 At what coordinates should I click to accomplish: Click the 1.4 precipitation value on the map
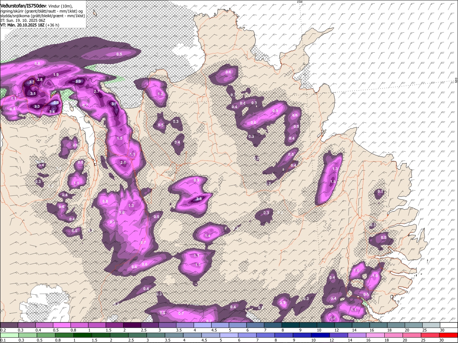pyautogui.click(x=207, y=236)
